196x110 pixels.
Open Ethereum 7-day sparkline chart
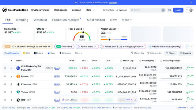tap(190, 85)
